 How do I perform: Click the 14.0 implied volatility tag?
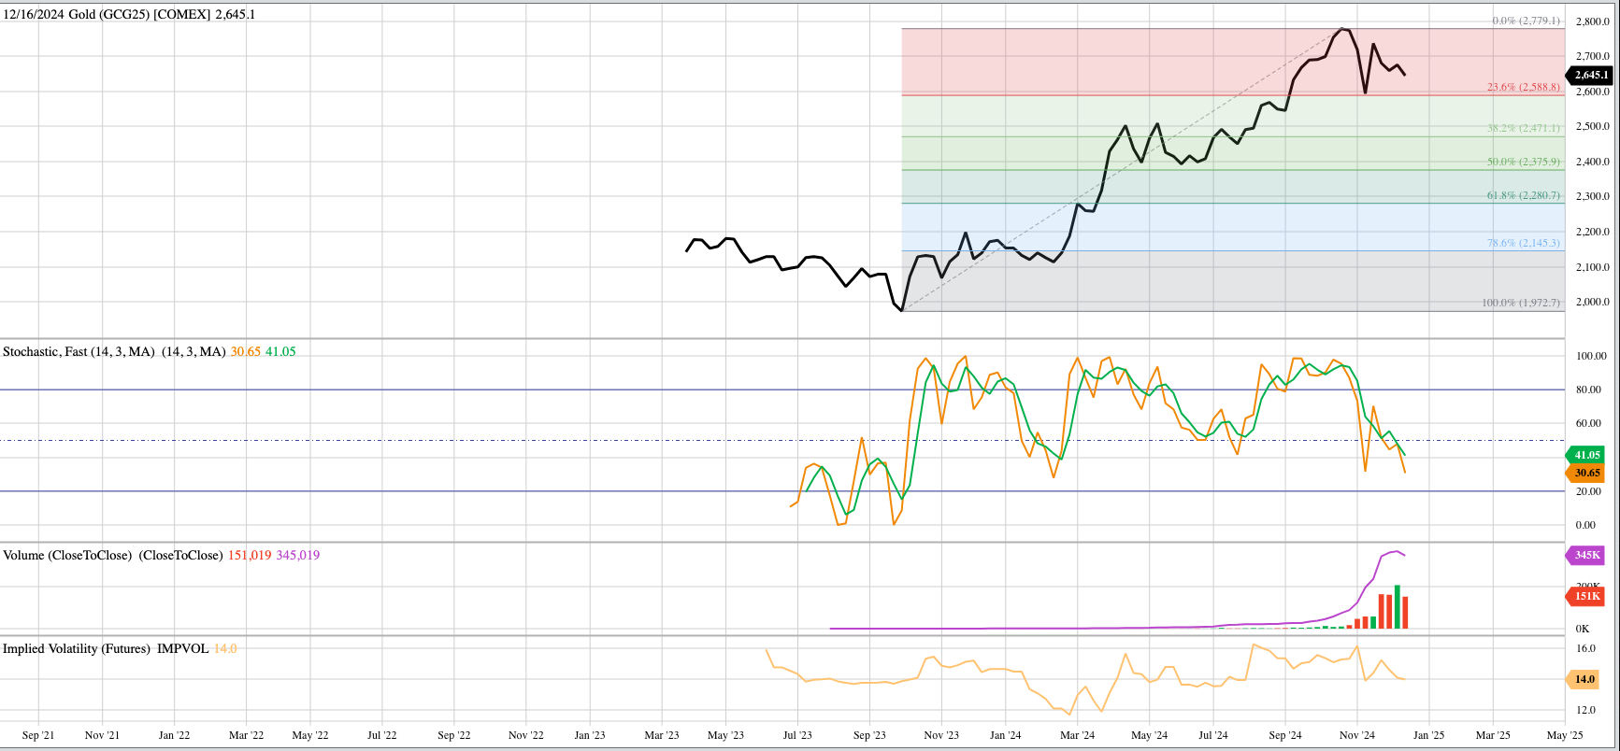tap(1584, 680)
